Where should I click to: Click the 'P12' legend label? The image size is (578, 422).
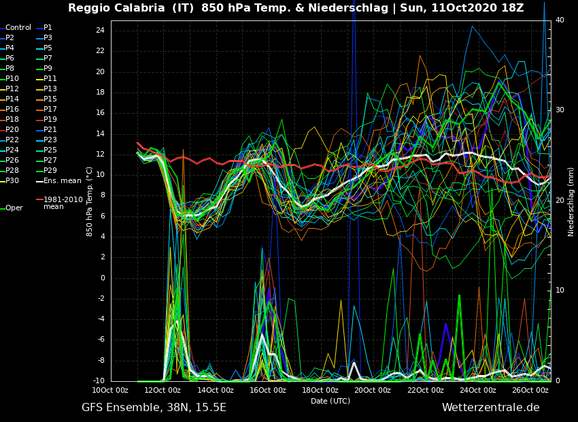tap(12, 89)
